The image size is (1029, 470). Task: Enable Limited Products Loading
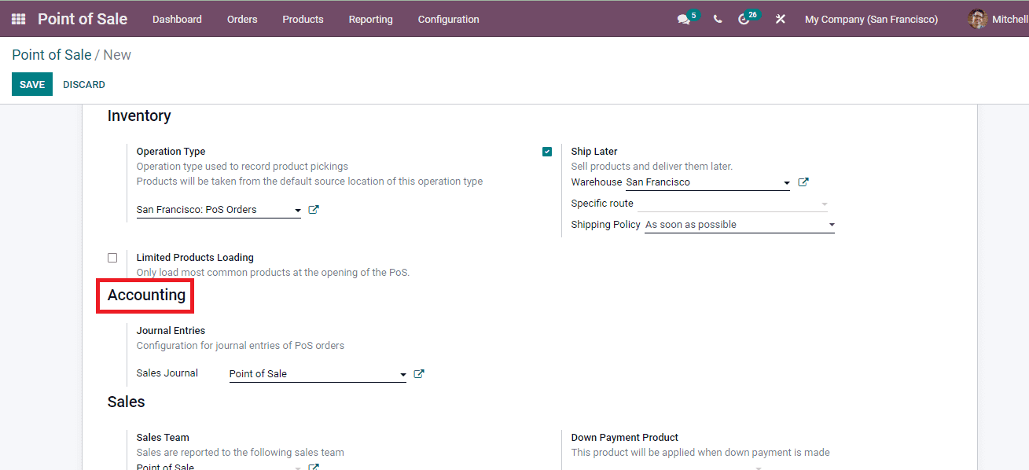112,257
